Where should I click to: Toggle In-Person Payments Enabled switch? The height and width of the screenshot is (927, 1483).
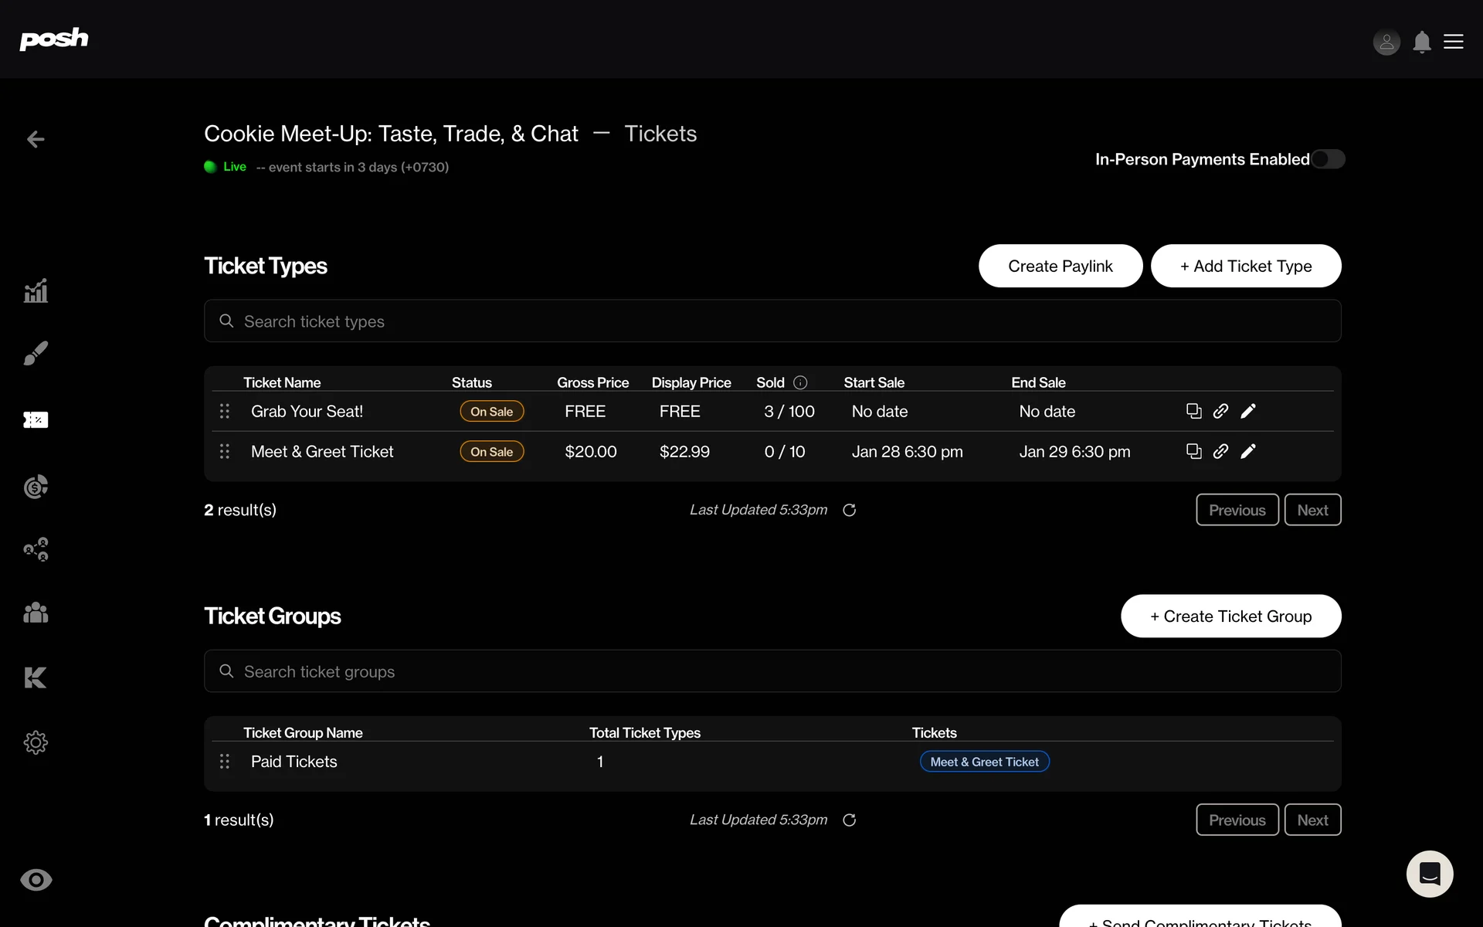(1328, 159)
